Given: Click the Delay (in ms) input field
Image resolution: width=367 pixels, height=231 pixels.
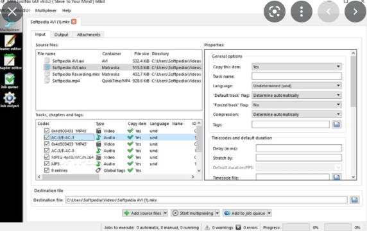Looking at the screenshot, I should pos(298,148).
